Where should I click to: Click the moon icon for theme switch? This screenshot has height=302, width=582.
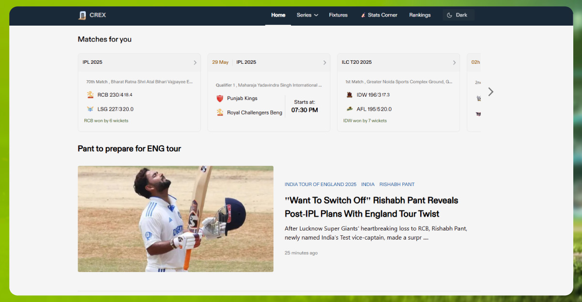click(x=449, y=14)
